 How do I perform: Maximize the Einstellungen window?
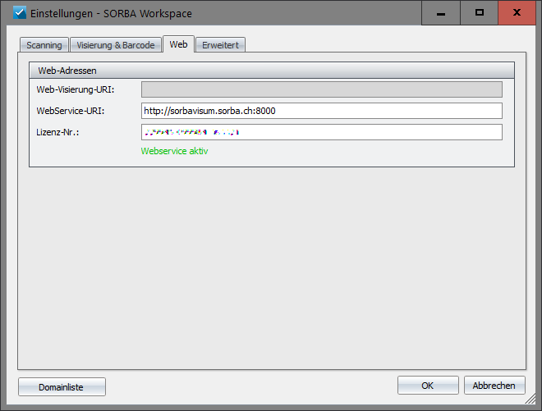[479, 13]
